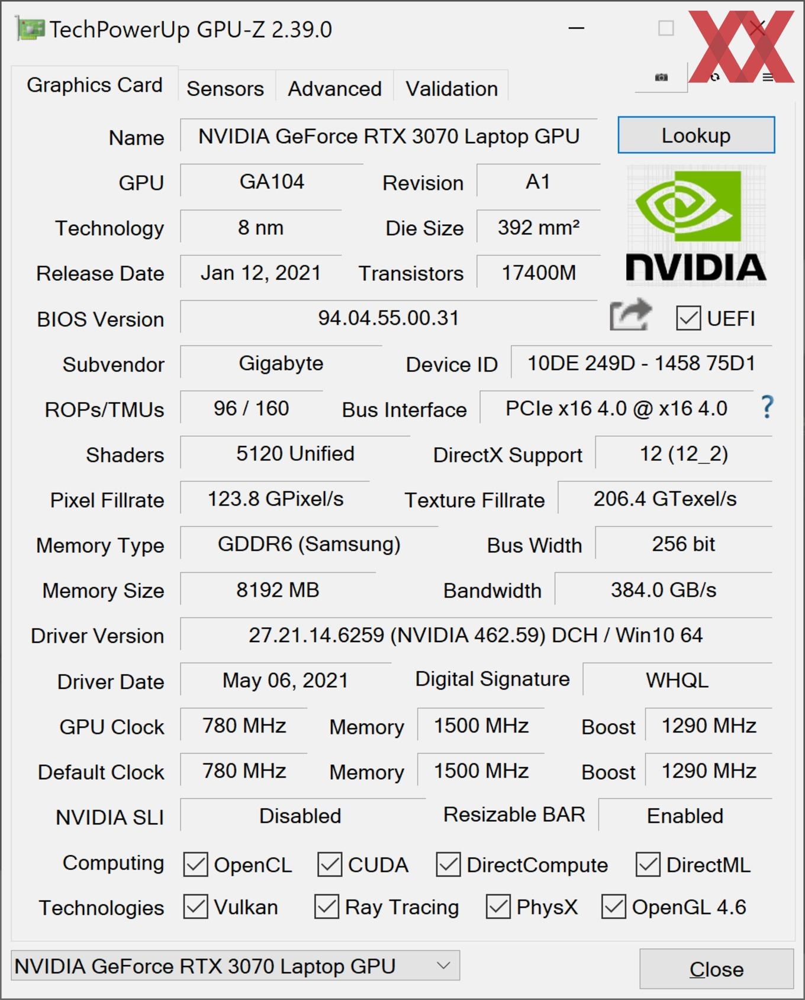This screenshot has width=805, height=1000.
Task: Click the GPU-Z app icon in the title bar
Action: coord(30,30)
